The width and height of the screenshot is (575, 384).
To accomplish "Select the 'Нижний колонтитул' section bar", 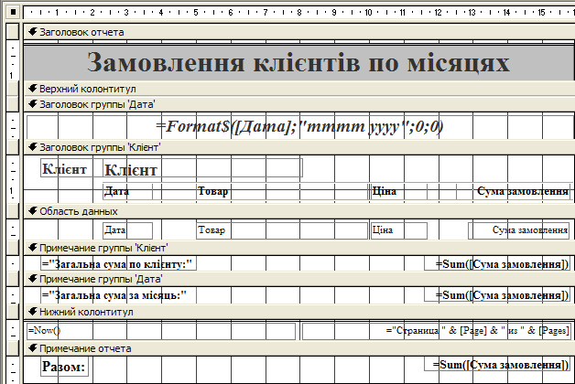I will click(299, 312).
